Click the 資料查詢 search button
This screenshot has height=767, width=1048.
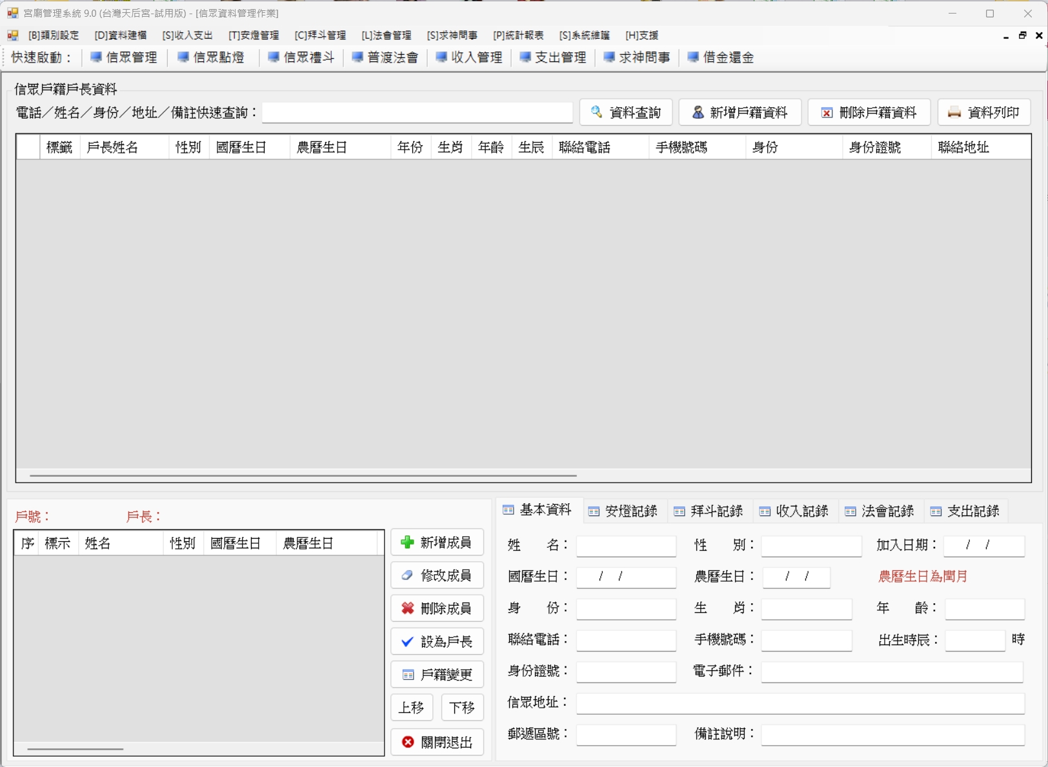tap(625, 112)
